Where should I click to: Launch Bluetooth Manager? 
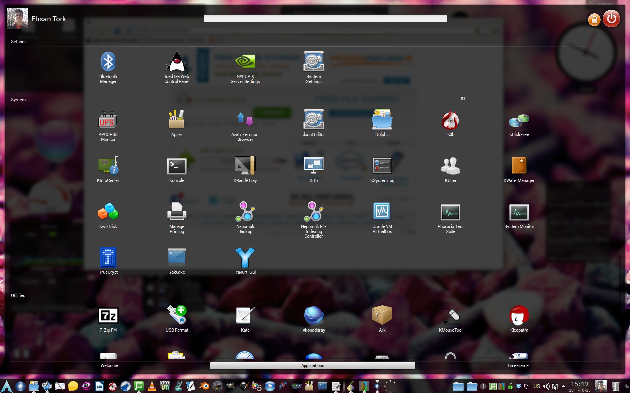pyautogui.click(x=108, y=67)
